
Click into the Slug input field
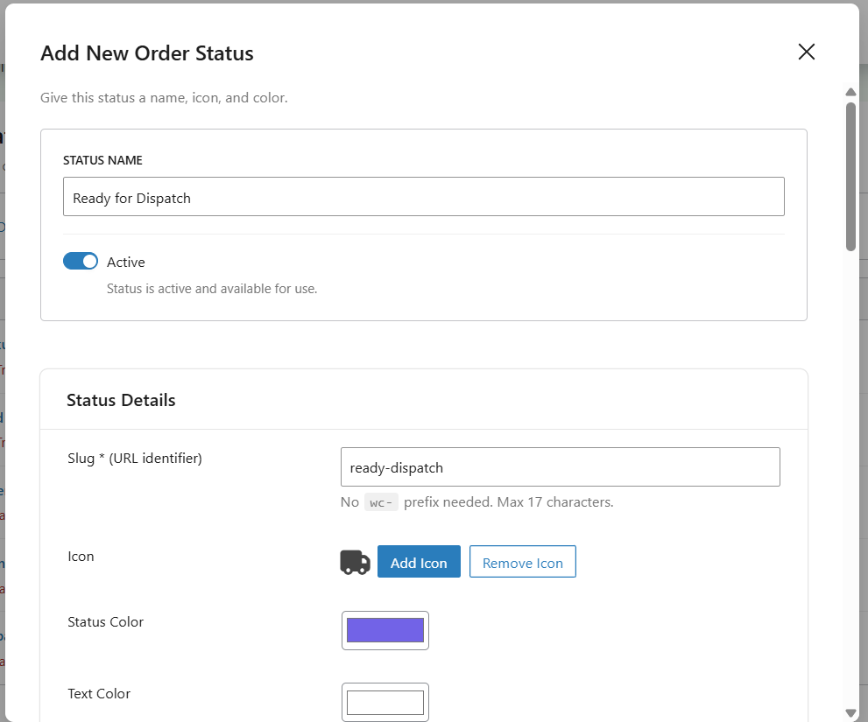[560, 467]
